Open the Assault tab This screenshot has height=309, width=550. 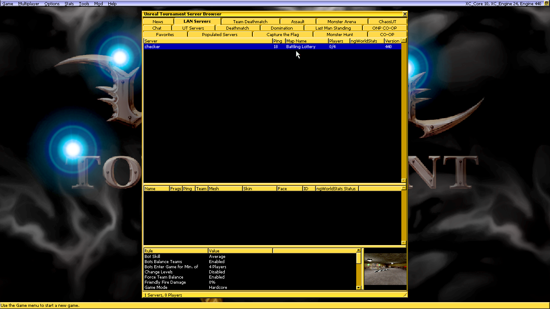tap(298, 21)
